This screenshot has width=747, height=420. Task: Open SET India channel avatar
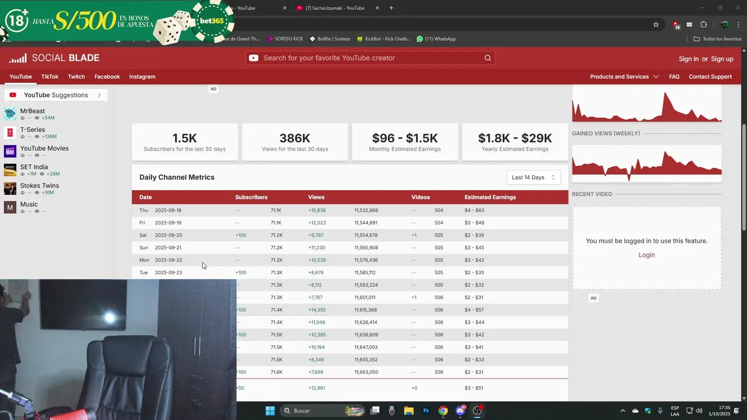[x=10, y=170]
